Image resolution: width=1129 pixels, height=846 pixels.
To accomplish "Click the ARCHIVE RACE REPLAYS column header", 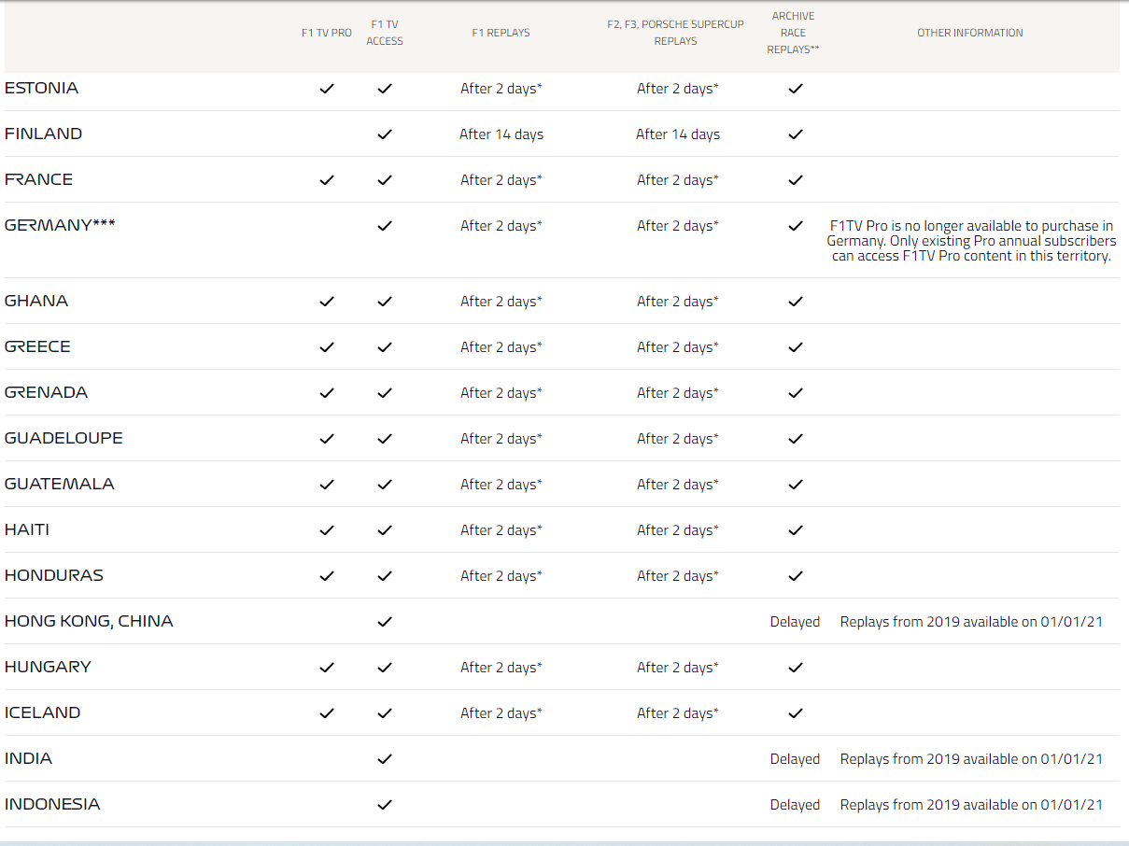I will [x=793, y=33].
